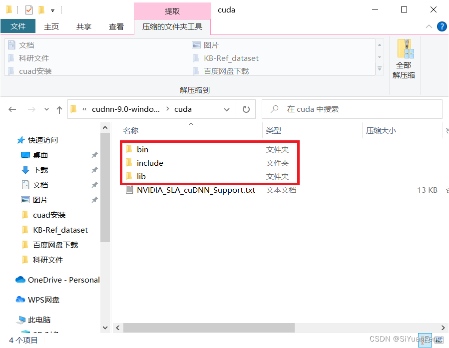Image resolution: width=449 pixels, height=348 pixels.
Task: Click the Properties checkmark icon in title bar
Action: 29,10
